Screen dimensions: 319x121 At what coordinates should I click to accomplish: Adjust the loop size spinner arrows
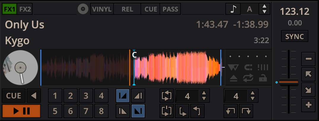coord(204,96)
